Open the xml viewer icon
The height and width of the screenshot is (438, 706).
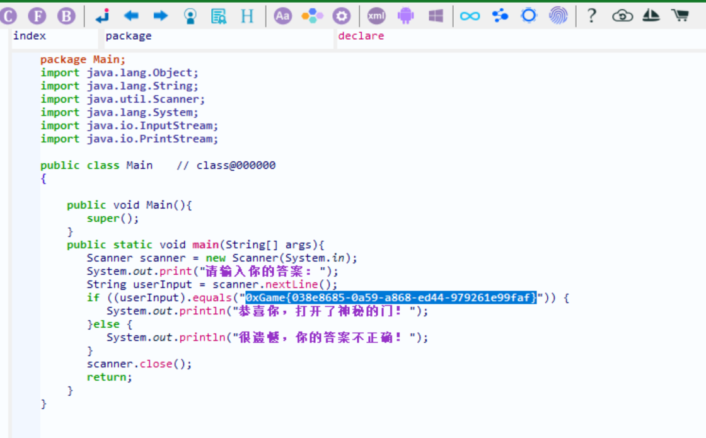[x=376, y=16]
